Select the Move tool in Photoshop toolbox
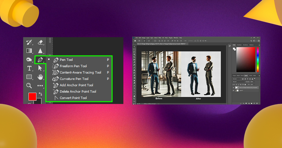 134,47
